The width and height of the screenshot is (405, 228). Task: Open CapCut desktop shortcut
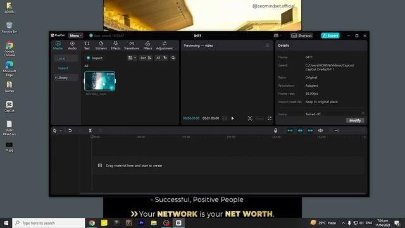point(9,106)
